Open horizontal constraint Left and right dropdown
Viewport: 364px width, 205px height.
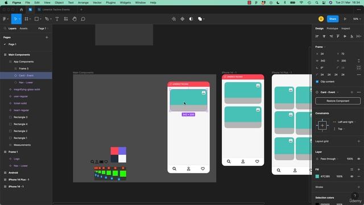[346, 122]
